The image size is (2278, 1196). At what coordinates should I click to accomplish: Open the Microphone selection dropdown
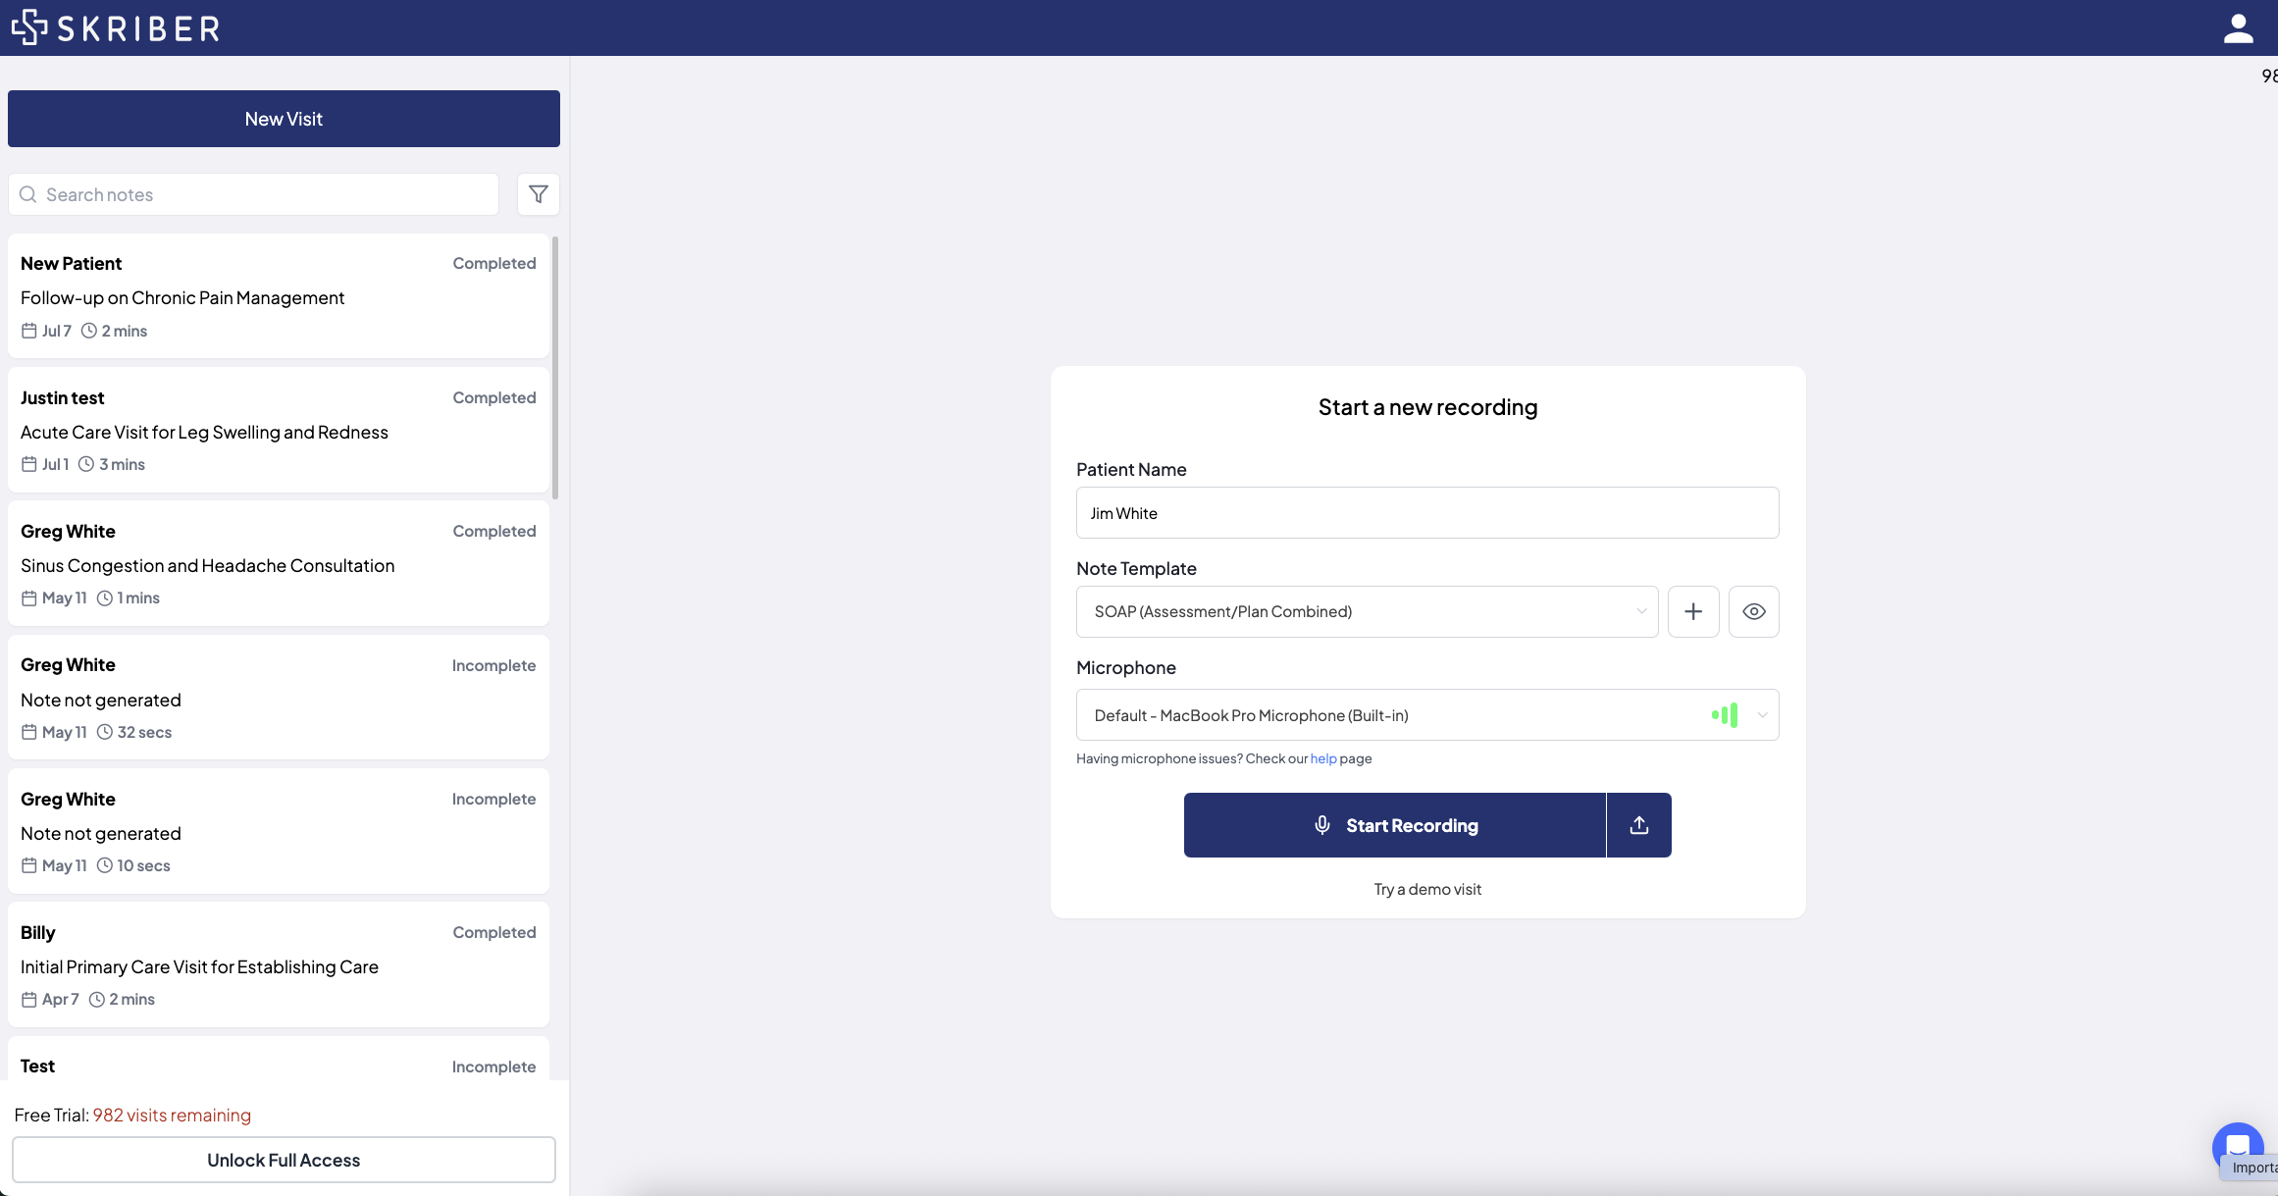click(1393, 715)
